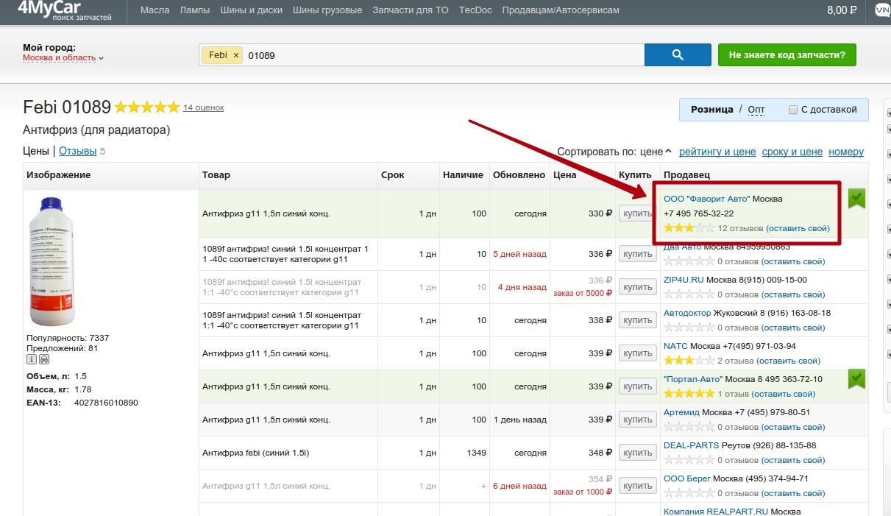Image resolution: width=891 pixels, height=516 pixels.
Task: Click the star rating of Автодоктор
Action: [x=689, y=328]
